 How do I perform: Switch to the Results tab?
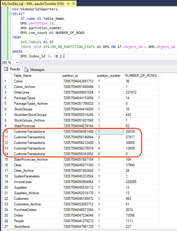(x=13, y=69)
